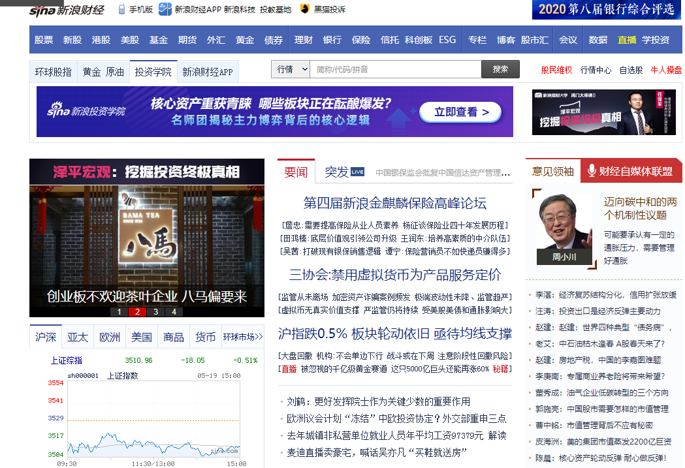Select 科创板 in the navigation bar
Viewport: 685px width, 468px height.
419,40
